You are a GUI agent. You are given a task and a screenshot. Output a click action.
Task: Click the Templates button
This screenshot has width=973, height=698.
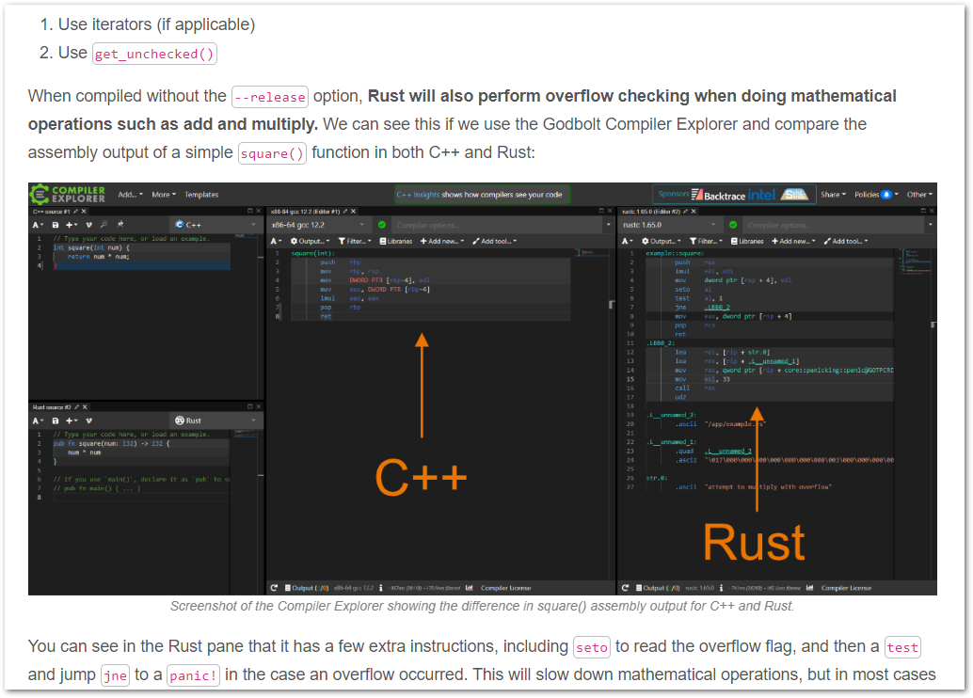pyautogui.click(x=201, y=195)
